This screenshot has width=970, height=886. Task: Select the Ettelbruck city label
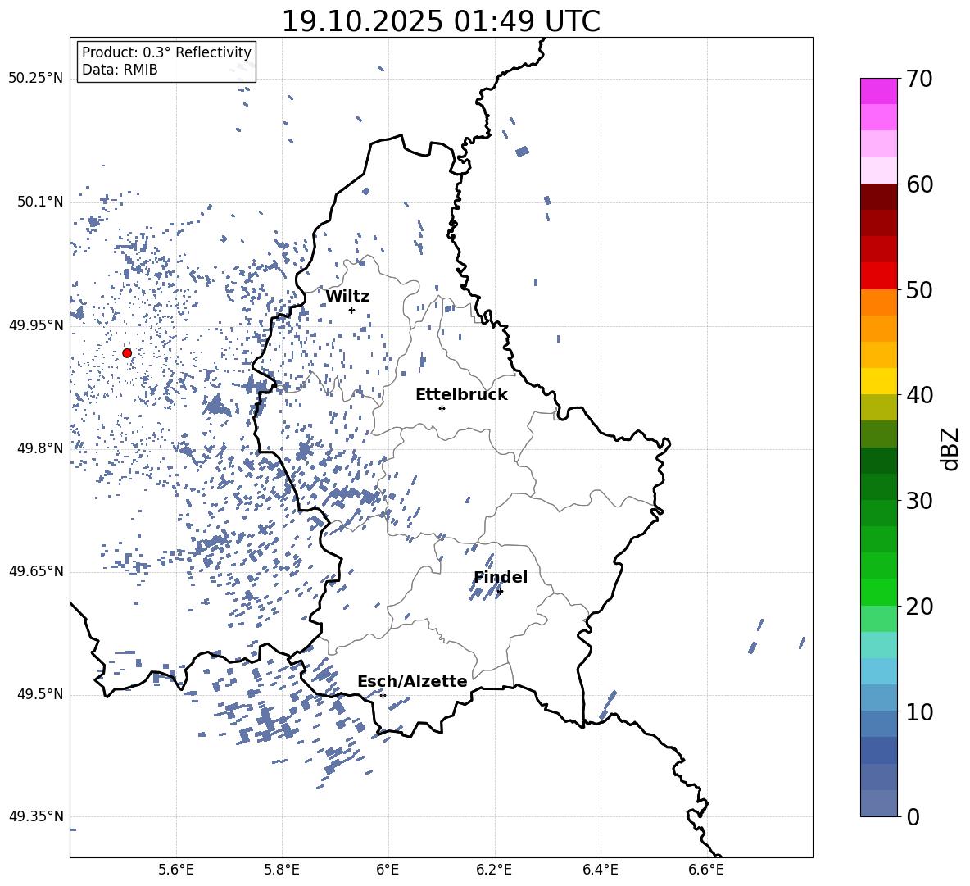(x=461, y=395)
